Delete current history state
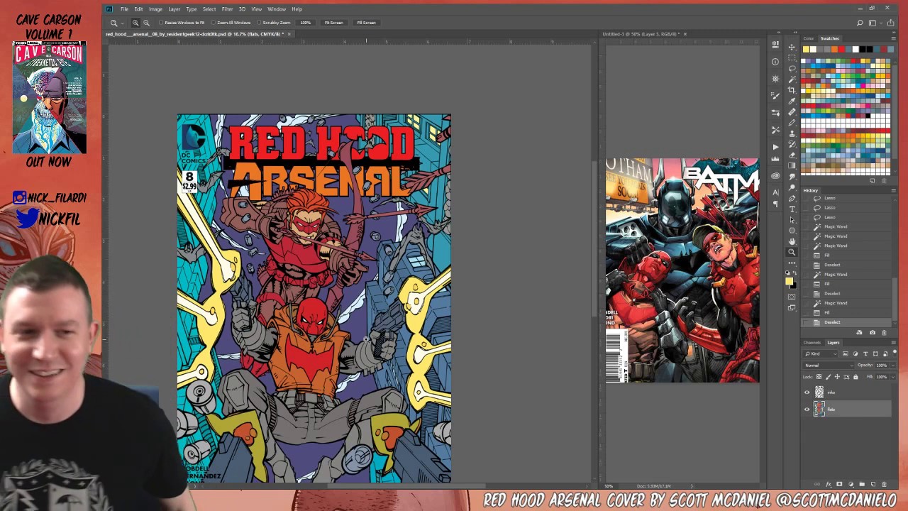This screenshot has height=511, width=908. pos(885,333)
